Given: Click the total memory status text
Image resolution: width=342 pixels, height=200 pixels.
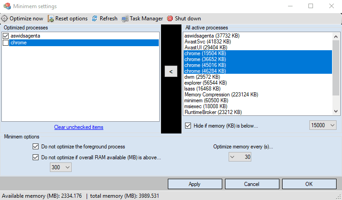Looking at the screenshot, I should (x=125, y=196).
